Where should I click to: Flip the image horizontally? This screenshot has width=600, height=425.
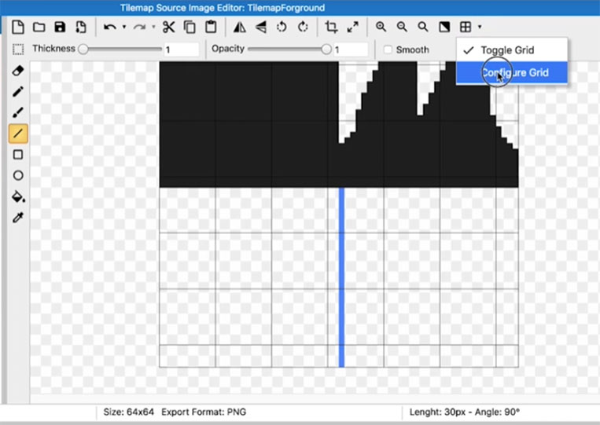click(240, 27)
